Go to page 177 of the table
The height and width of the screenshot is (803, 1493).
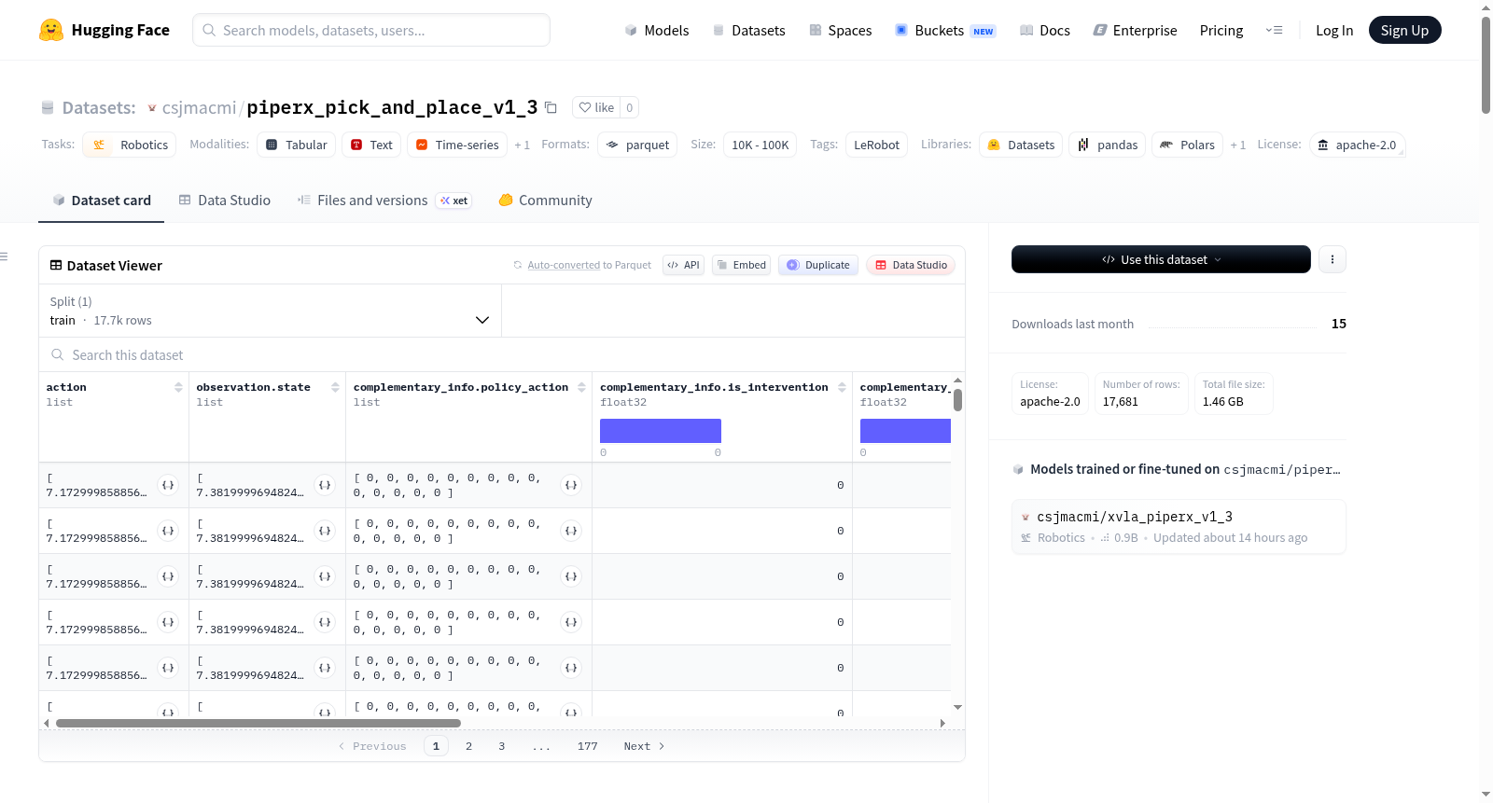(587, 746)
